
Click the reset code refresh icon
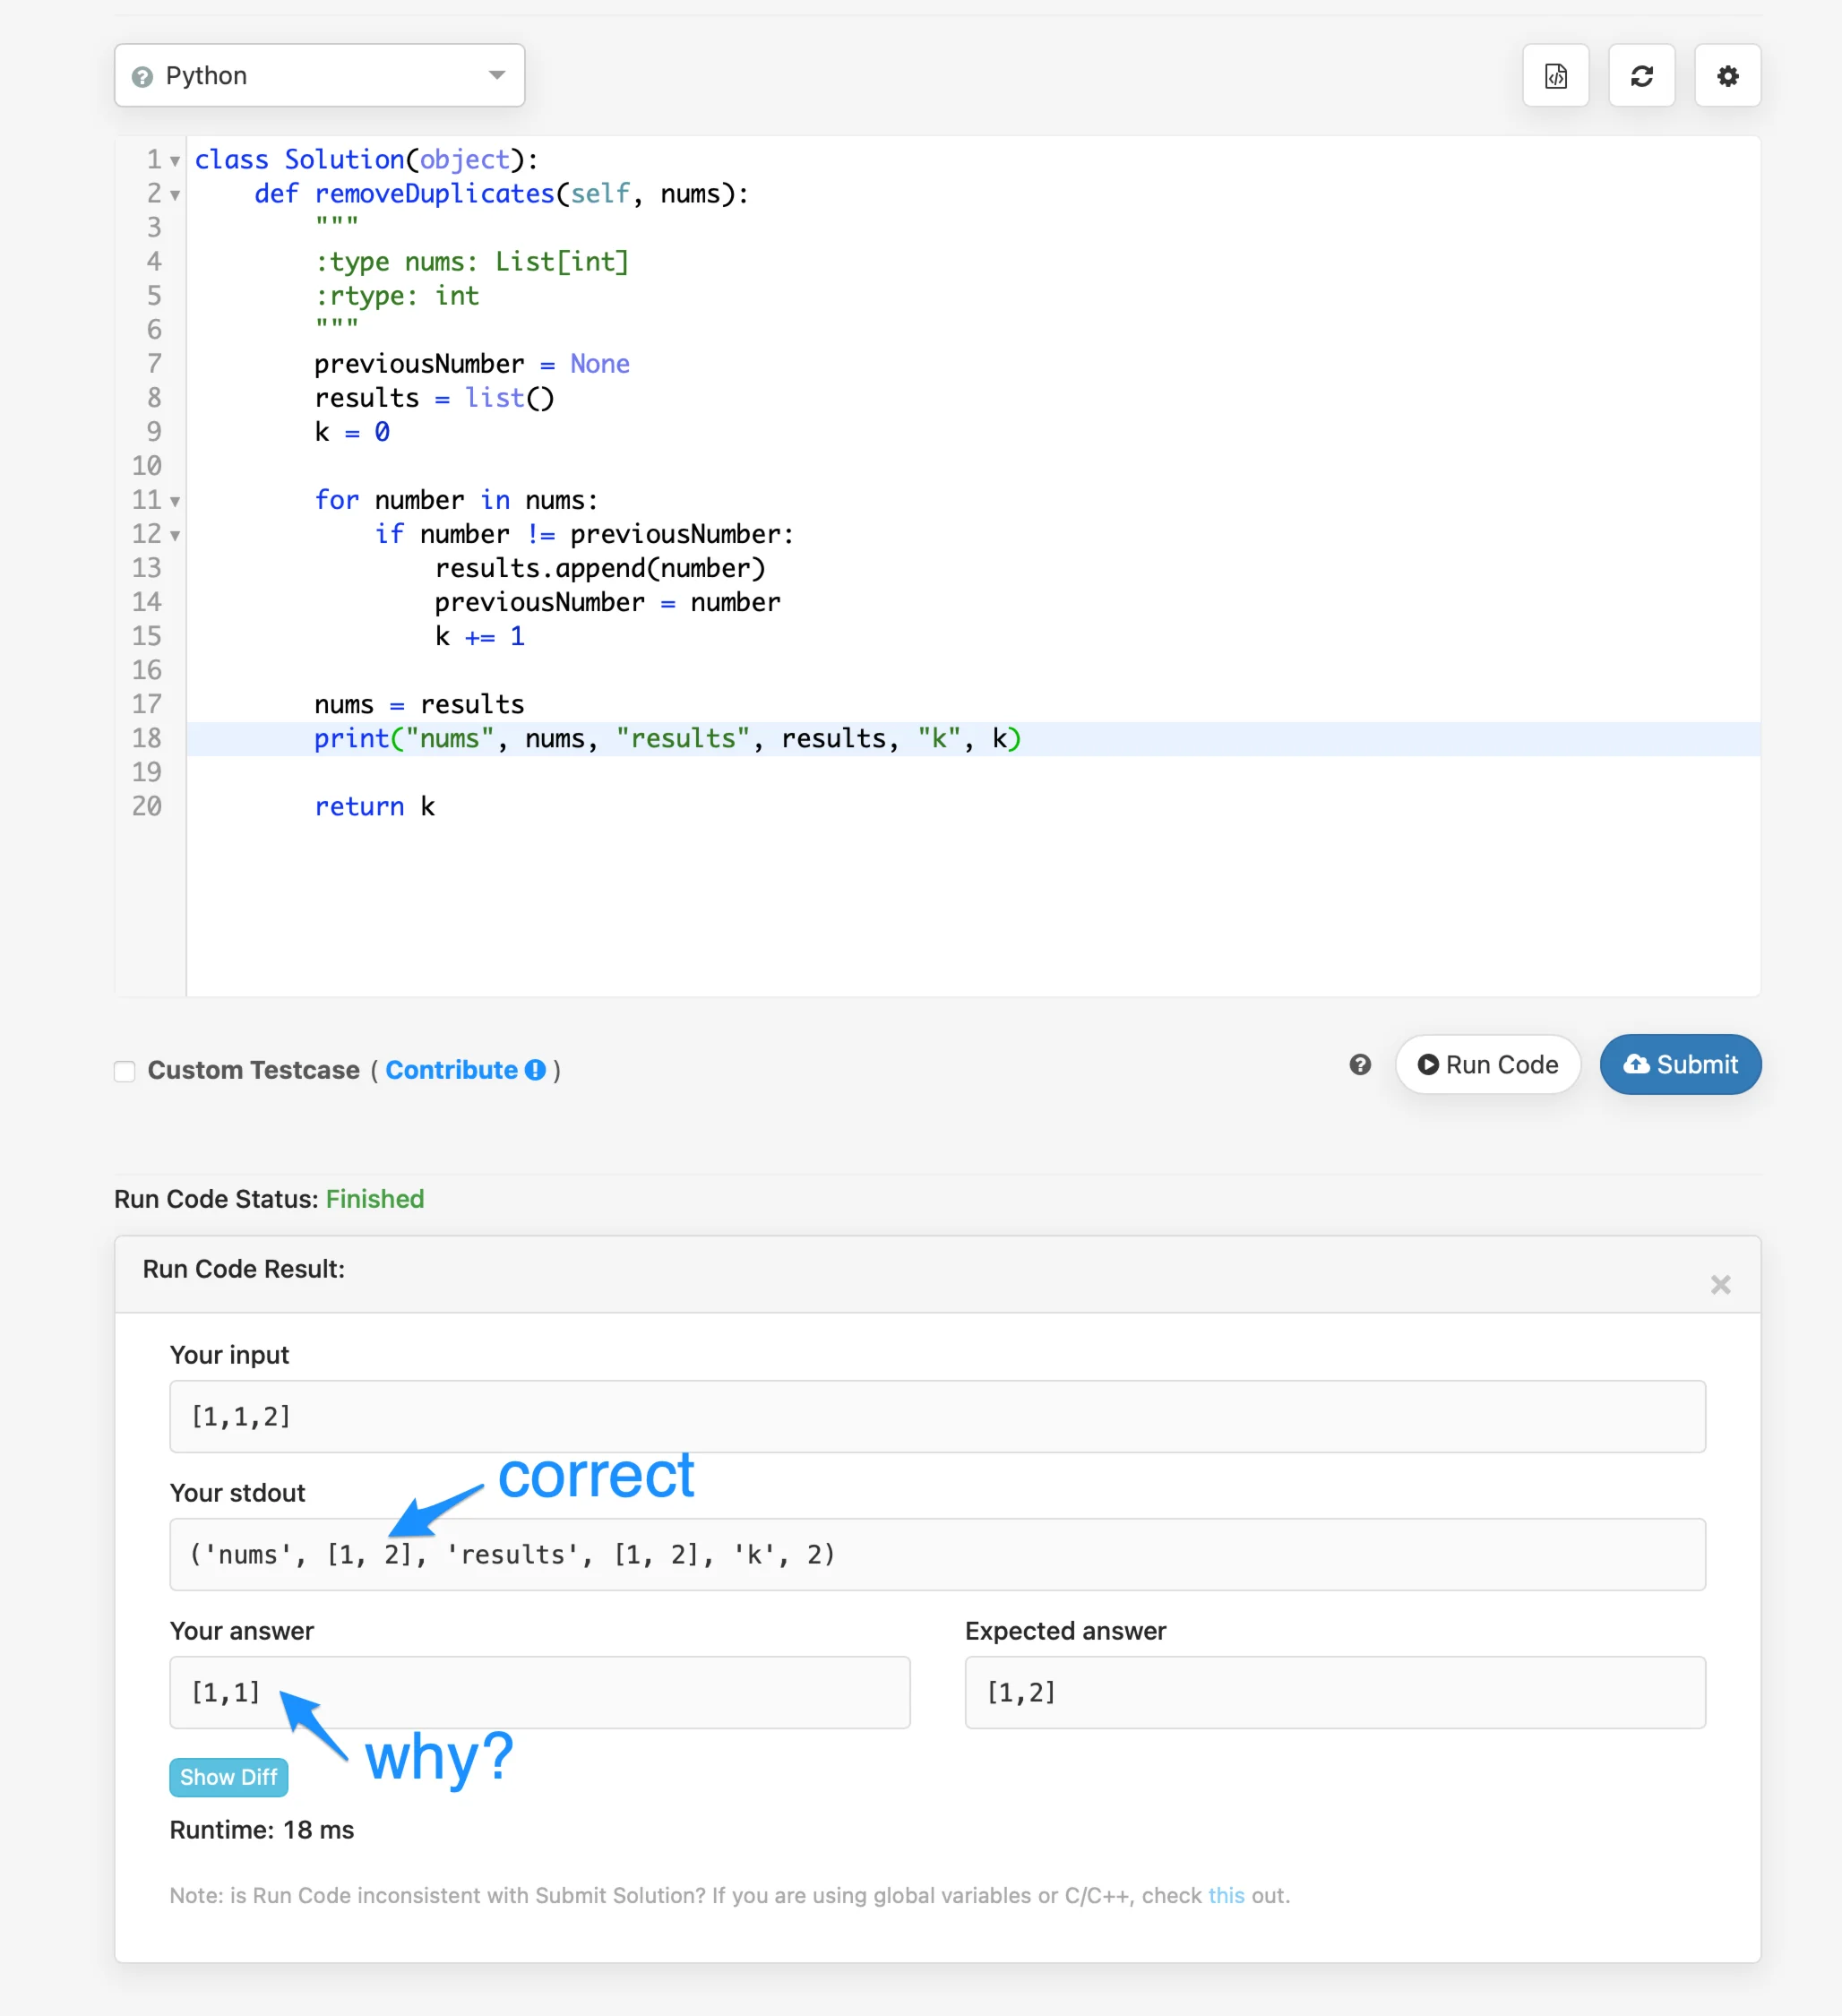1641,76
